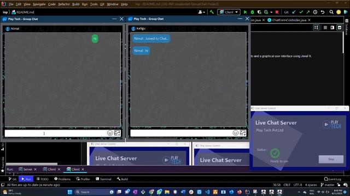Toggle editor and preview split view

pyautogui.click(x=332, y=28)
